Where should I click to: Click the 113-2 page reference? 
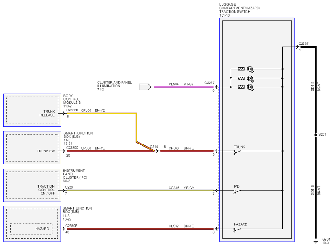(68, 106)
